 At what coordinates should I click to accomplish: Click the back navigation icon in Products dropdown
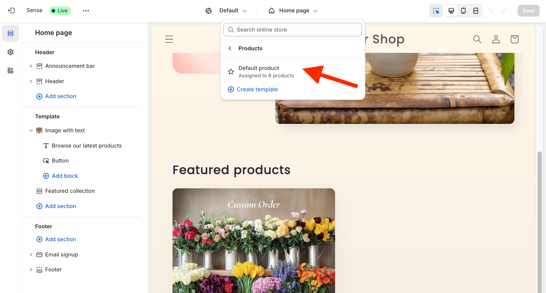[230, 48]
